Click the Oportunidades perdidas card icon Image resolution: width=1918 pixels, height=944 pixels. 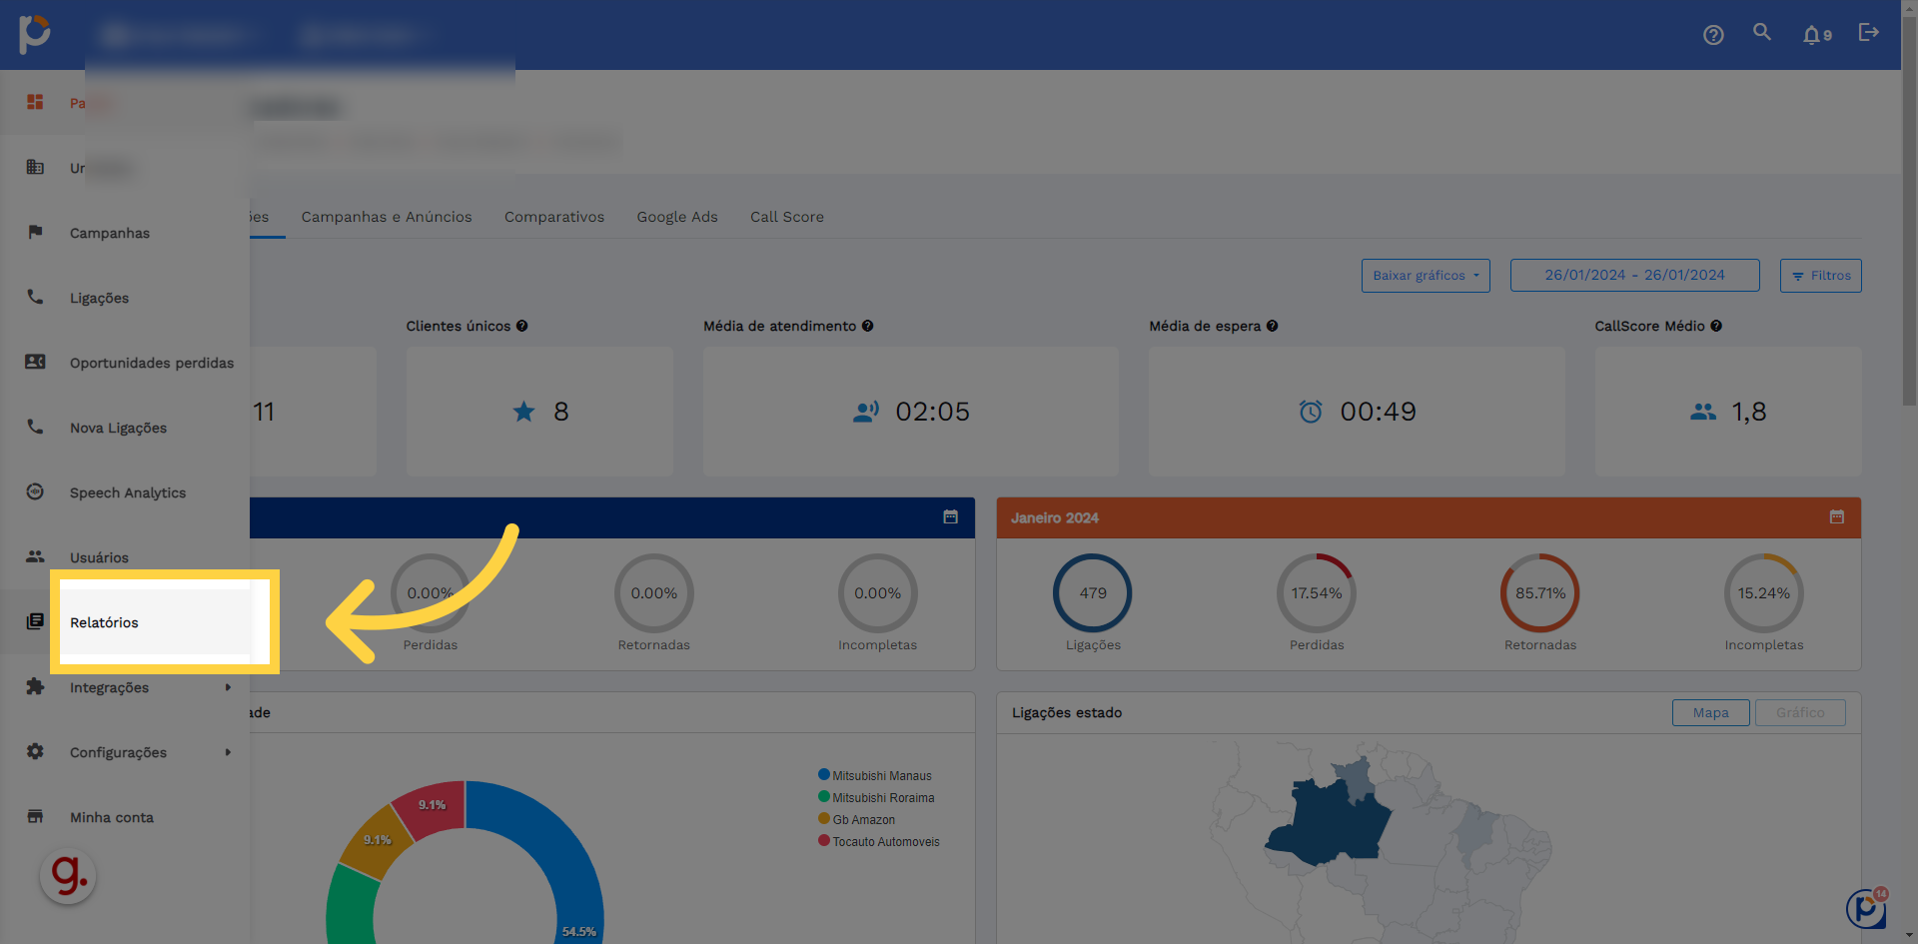point(35,362)
